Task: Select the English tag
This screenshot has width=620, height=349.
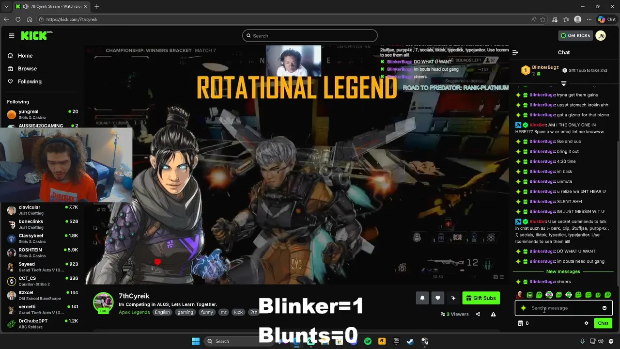Action: pos(162,312)
